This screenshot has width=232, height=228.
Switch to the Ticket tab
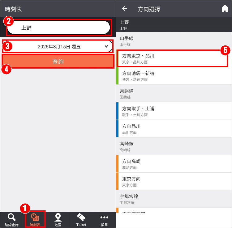point(81,220)
